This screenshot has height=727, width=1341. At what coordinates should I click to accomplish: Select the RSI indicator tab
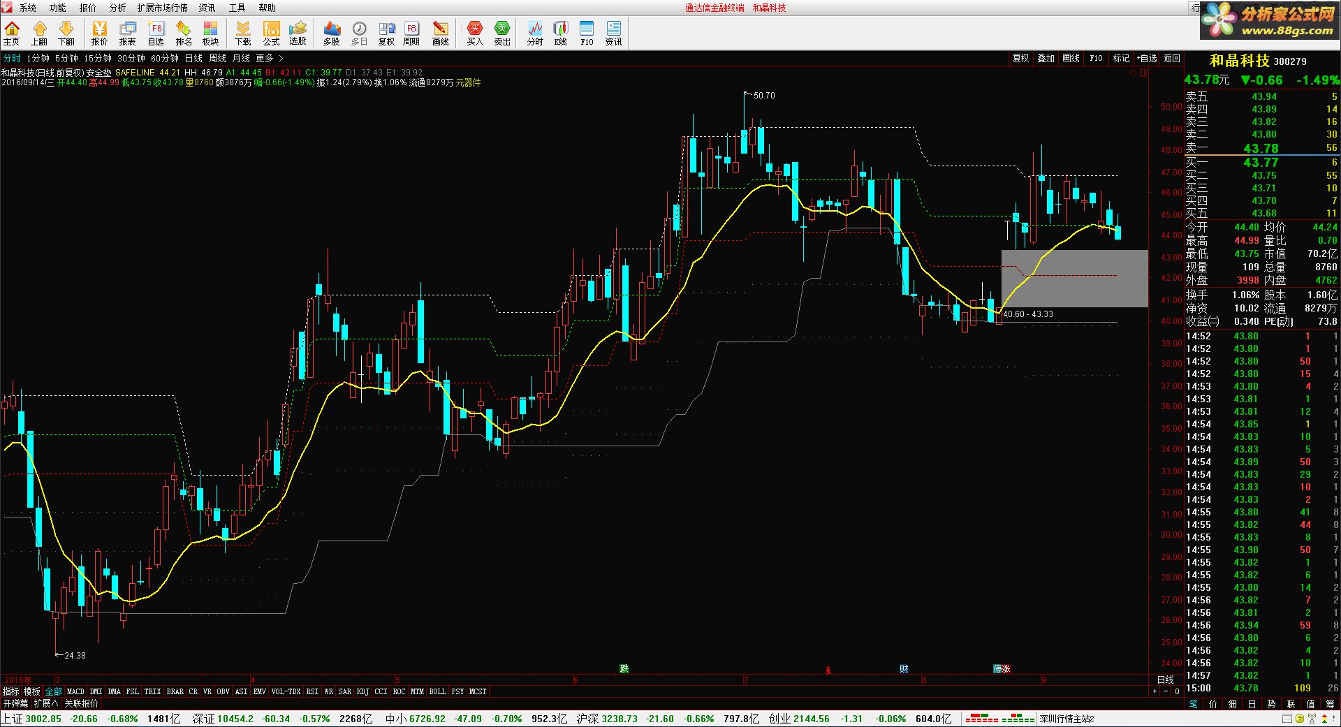(312, 691)
